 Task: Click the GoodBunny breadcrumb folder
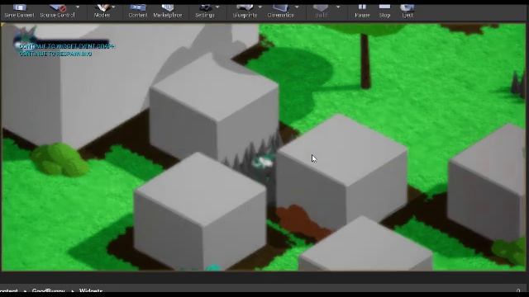[x=48, y=291]
